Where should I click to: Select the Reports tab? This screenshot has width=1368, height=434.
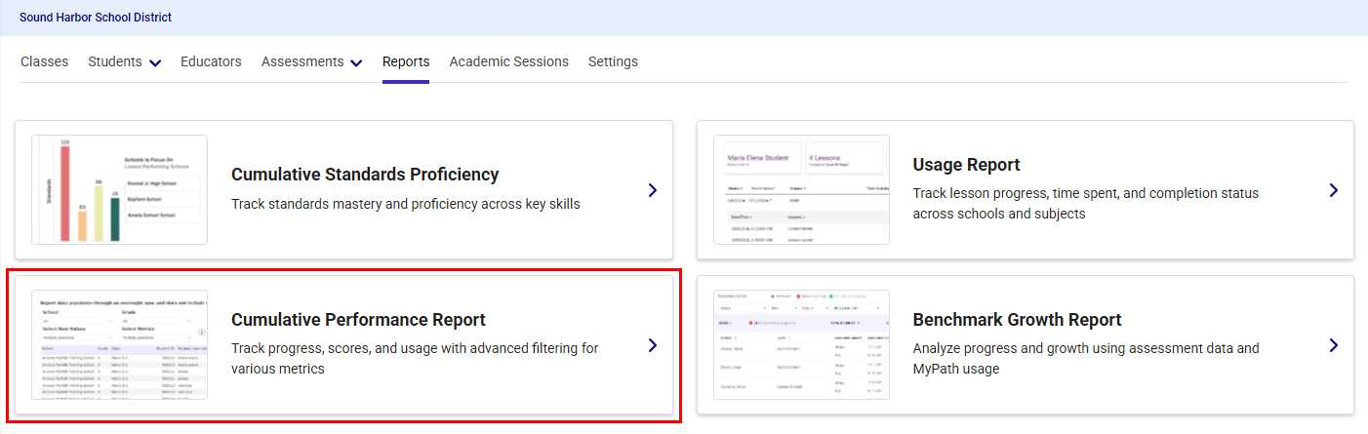click(x=406, y=61)
